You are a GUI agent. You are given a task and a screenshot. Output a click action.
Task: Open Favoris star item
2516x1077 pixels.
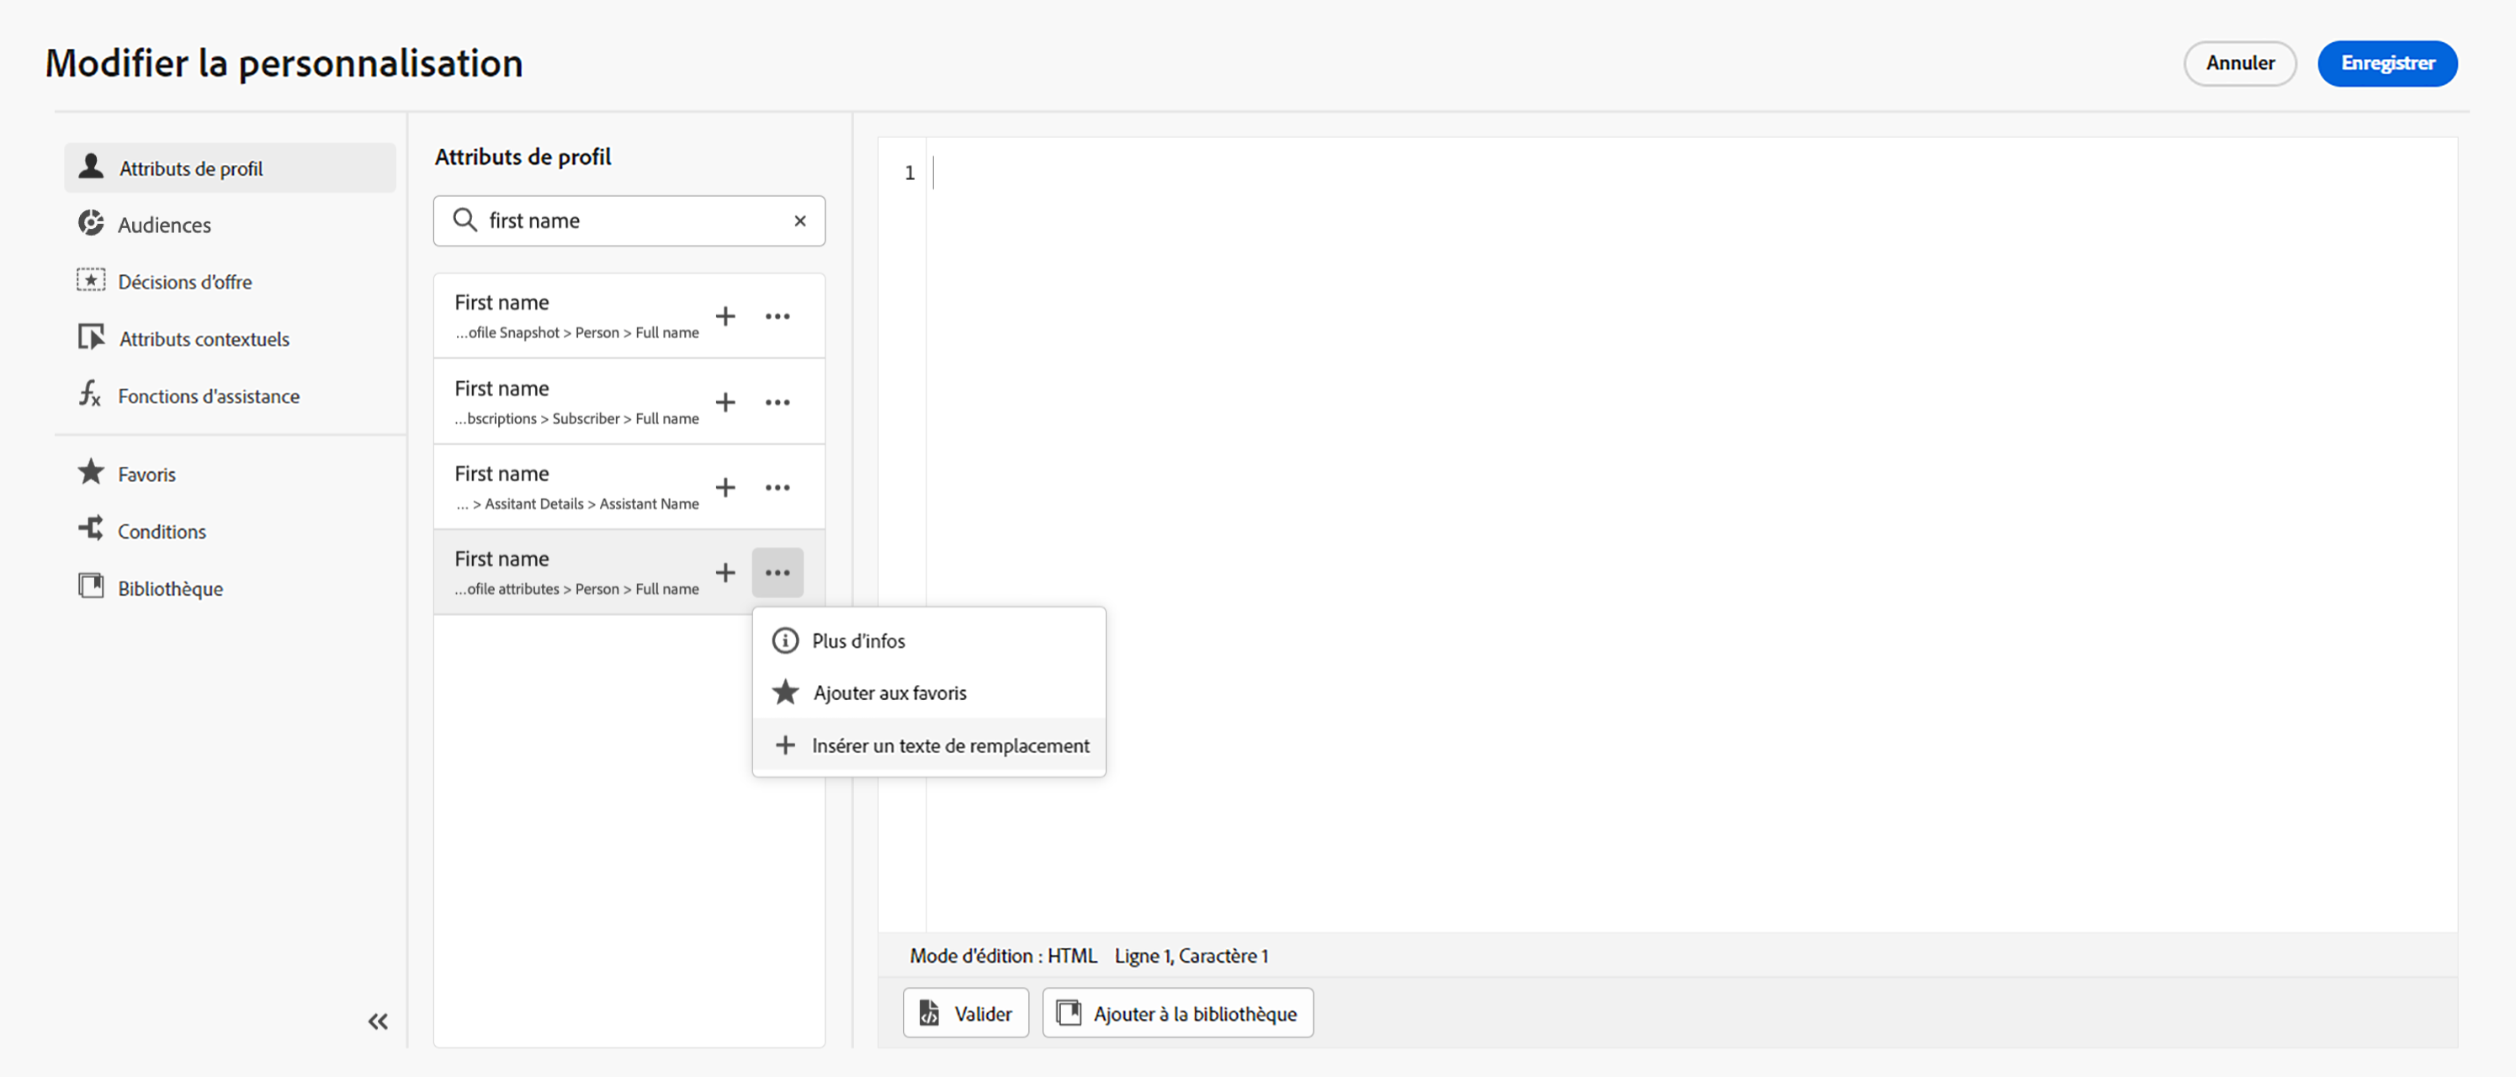(x=146, y=474)
